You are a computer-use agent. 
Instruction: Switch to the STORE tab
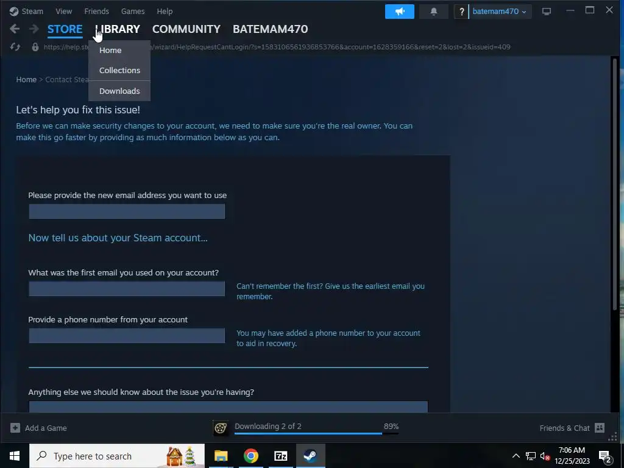tap(65, 29)
